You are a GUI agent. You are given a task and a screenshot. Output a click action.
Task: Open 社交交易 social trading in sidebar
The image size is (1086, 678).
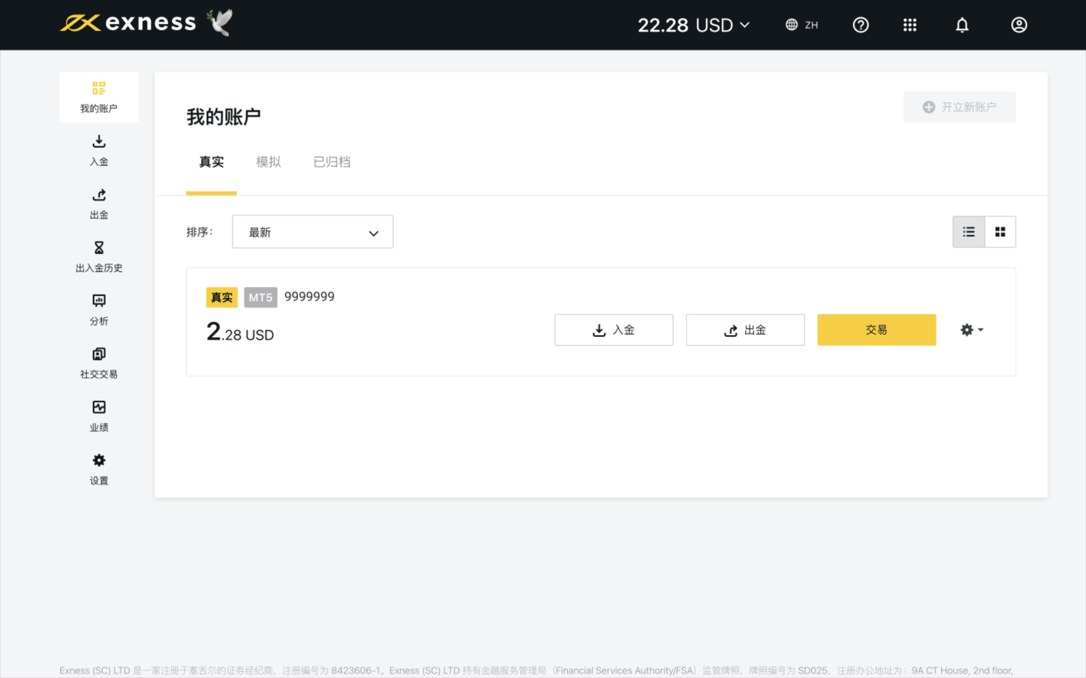pos(99,363)
